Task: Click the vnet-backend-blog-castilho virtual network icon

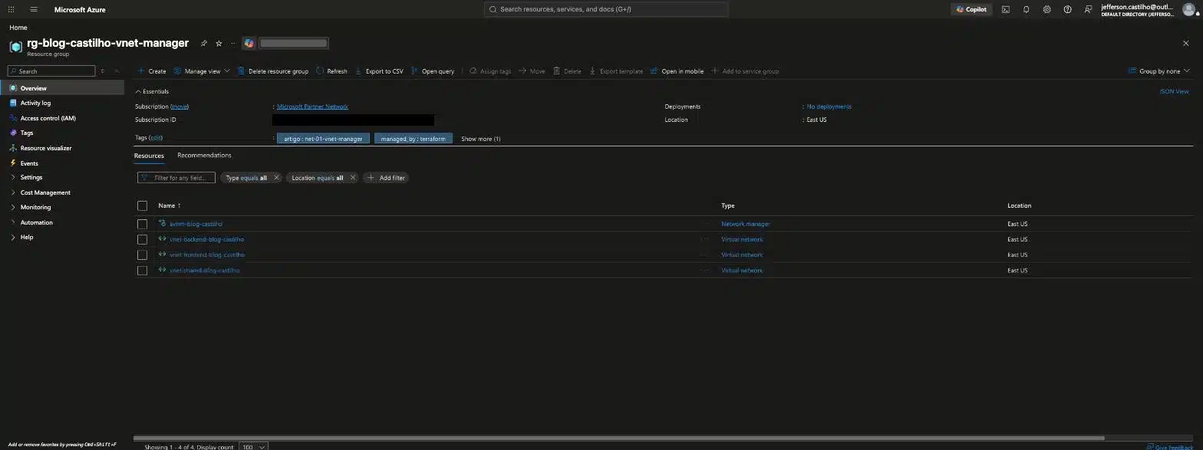Action: tap(163, 238)
